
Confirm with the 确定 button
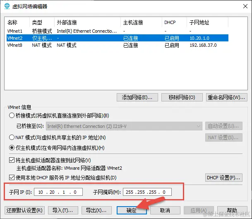click(x=132, y=210)
